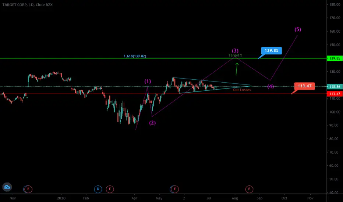Click the 118.86 current price axis label
343x202 pixels.
pyautogui.click(x=335, y=87)
